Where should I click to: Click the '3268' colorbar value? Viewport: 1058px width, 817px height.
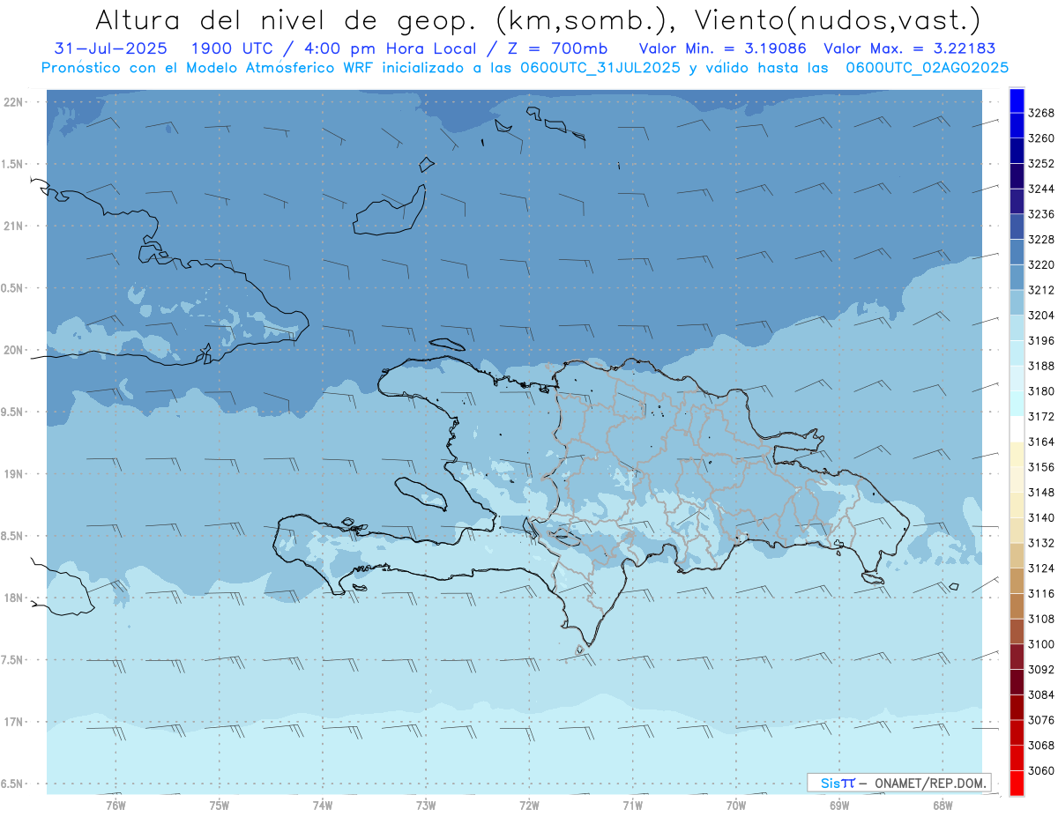tap(1041, 113)
